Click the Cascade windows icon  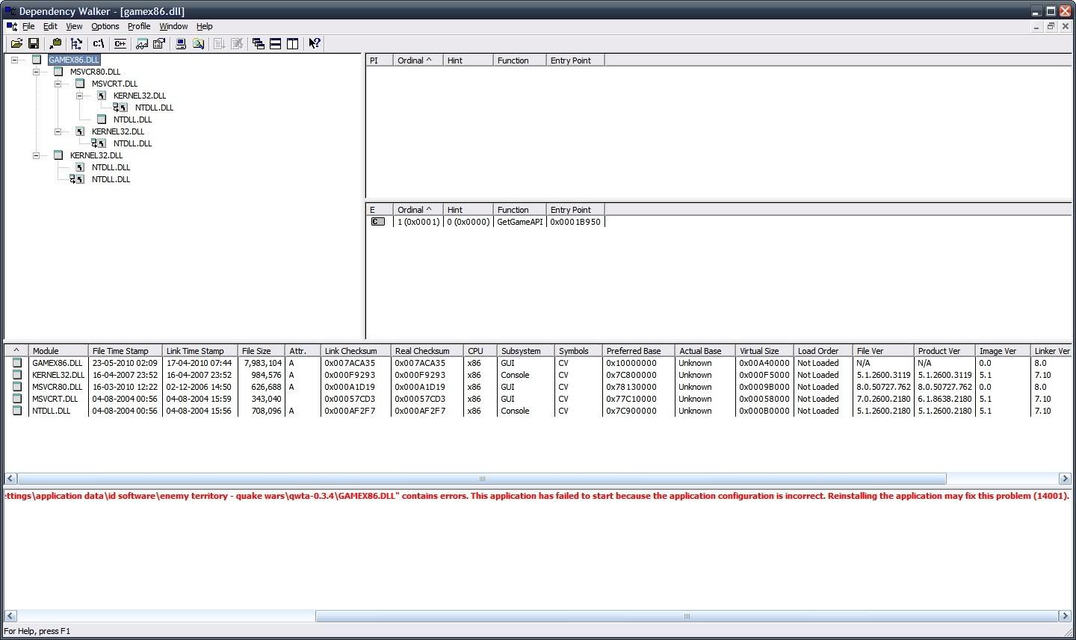tap(259, 43)
